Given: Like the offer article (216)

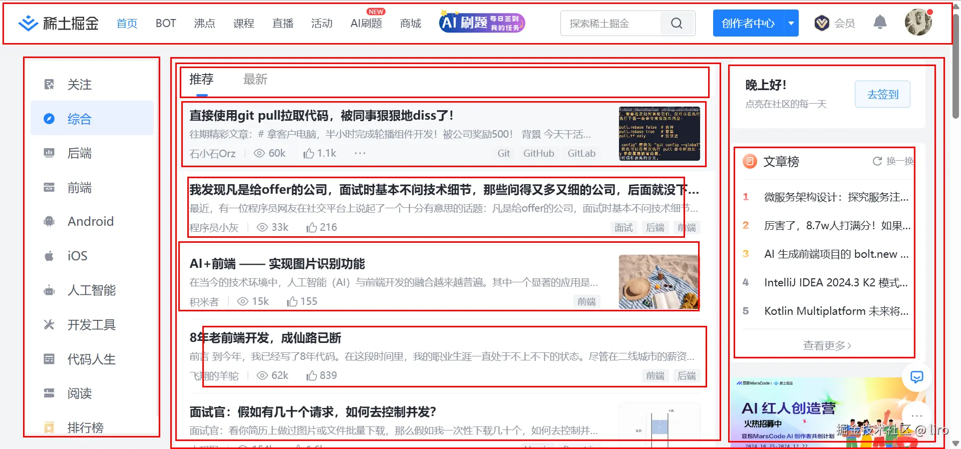Looking at the screenshot, I should point(322,227).
